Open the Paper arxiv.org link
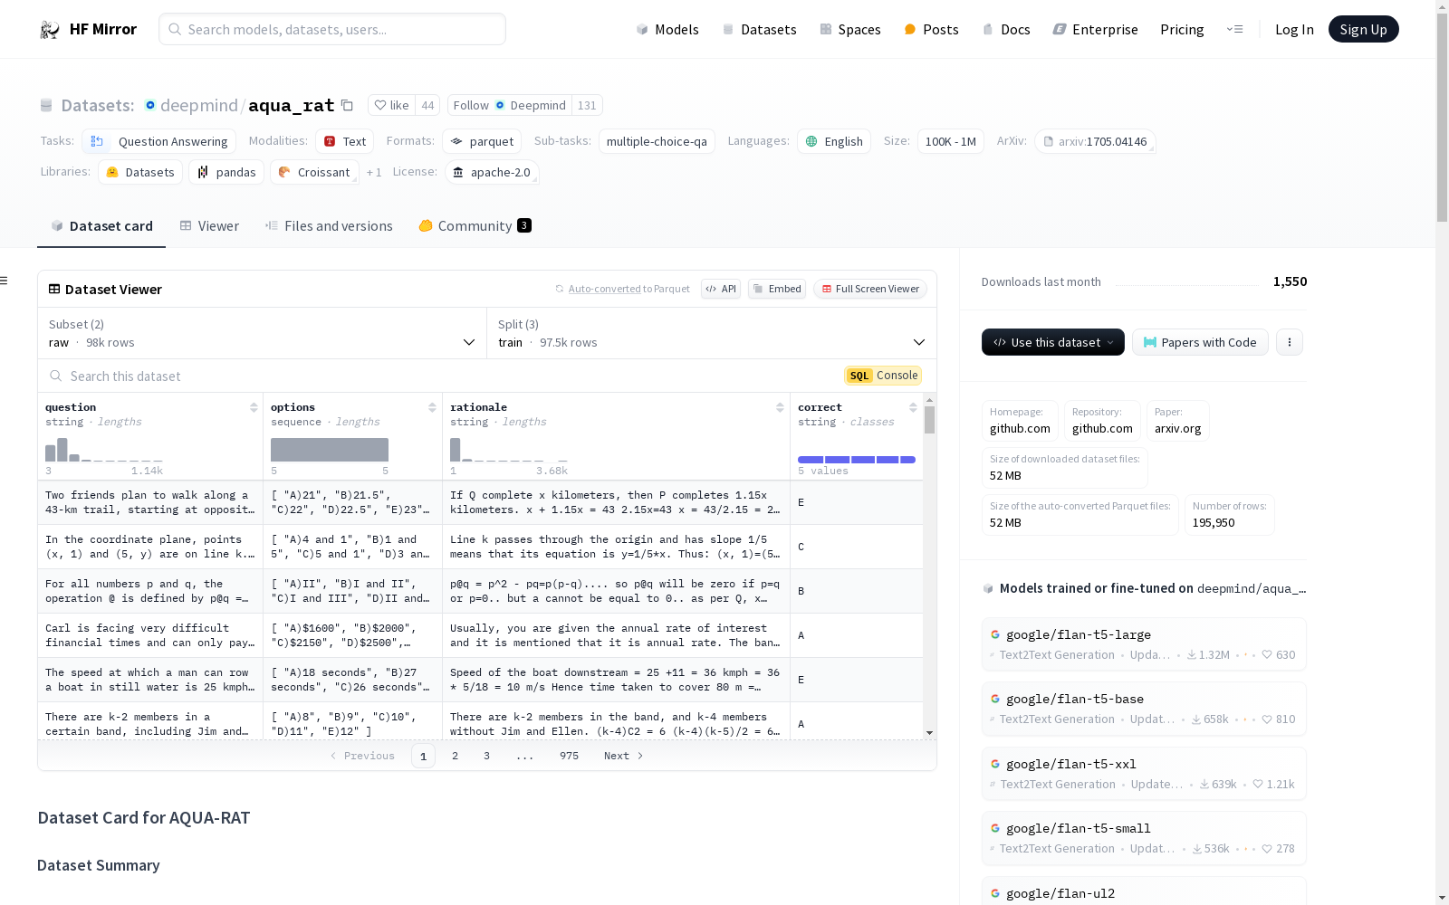1449x905 pixels. click(1177, 421)
